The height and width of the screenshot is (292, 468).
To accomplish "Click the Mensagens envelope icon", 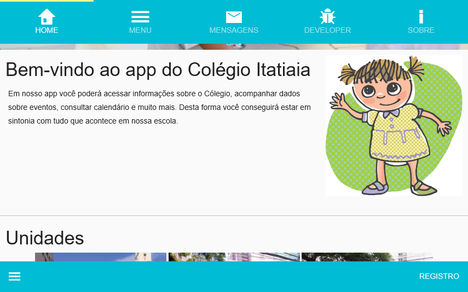I will tap(234, 17).
